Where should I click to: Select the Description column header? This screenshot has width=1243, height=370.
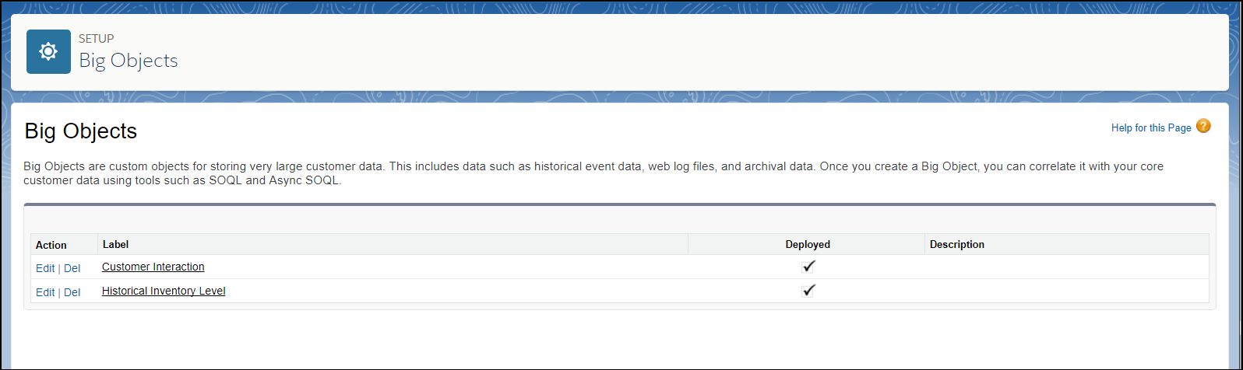click(956, 245)
